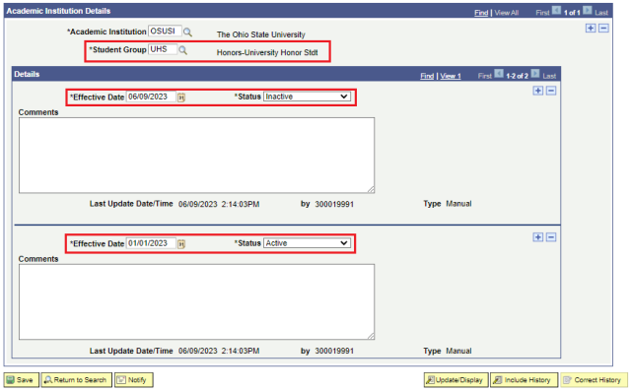Click Correct History button
Screen dimensions: 631x391
tap(594, 380)
